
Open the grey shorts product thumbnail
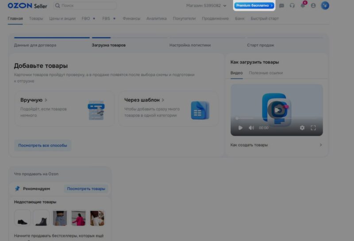pos(60,218)
